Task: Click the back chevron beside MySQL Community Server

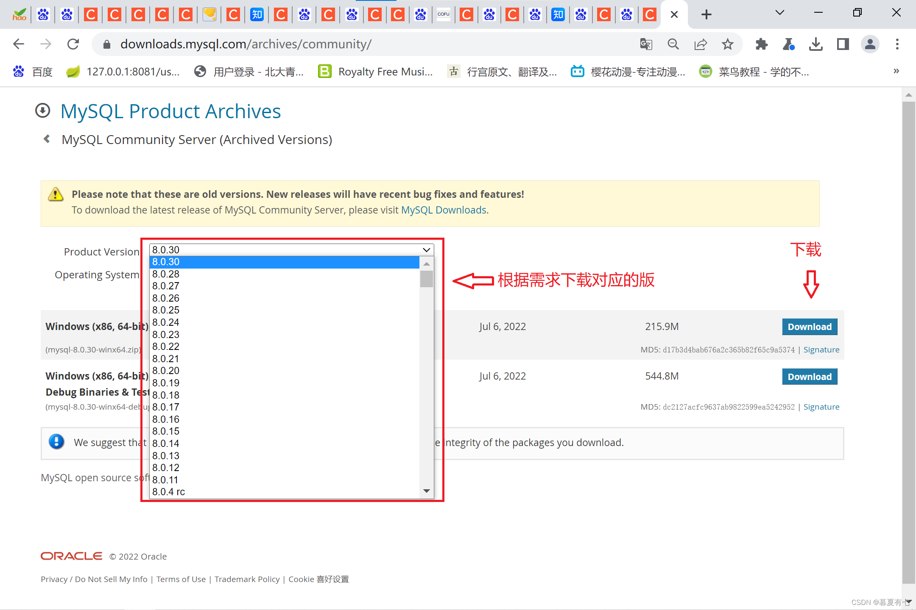Action: 47,139
